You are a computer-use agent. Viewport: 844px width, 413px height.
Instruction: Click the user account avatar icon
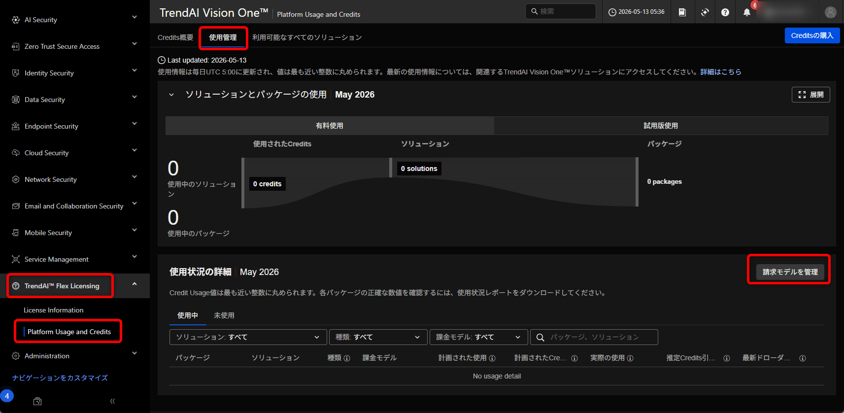coord(831,12)
